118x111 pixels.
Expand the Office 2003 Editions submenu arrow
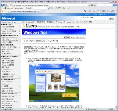(20, 82)
